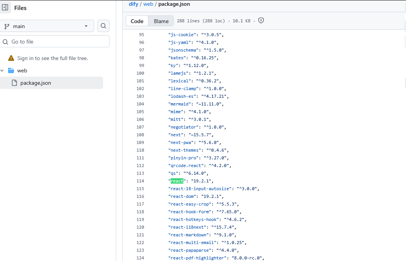The image size is (406, 261).
Task: Select the Code tab
Action: pos(137,21)
